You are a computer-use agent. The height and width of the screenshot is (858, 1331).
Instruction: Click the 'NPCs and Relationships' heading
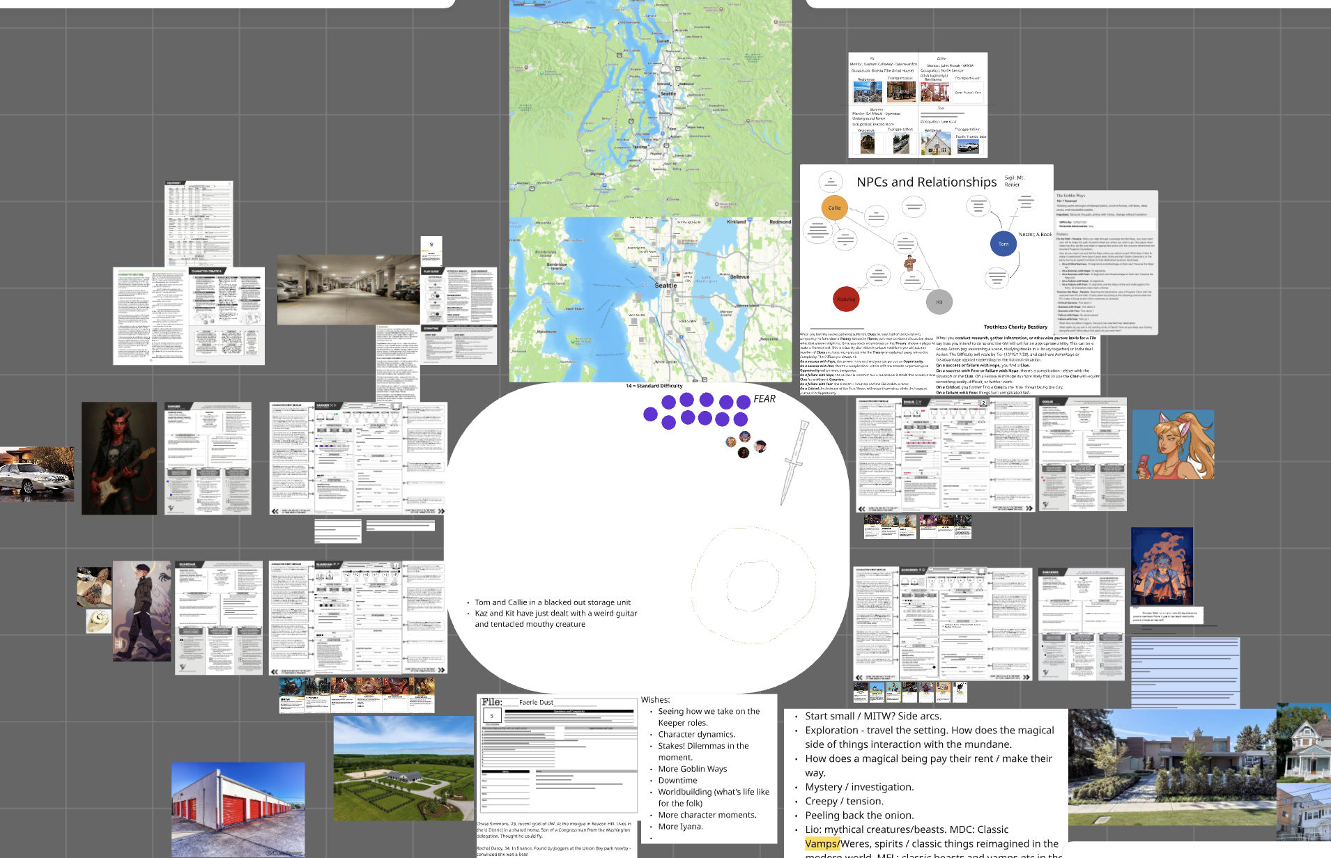(x=927, y=182)
